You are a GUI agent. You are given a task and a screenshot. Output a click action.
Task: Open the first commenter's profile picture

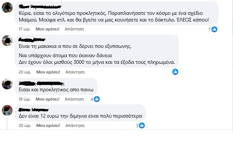(7, 7)
